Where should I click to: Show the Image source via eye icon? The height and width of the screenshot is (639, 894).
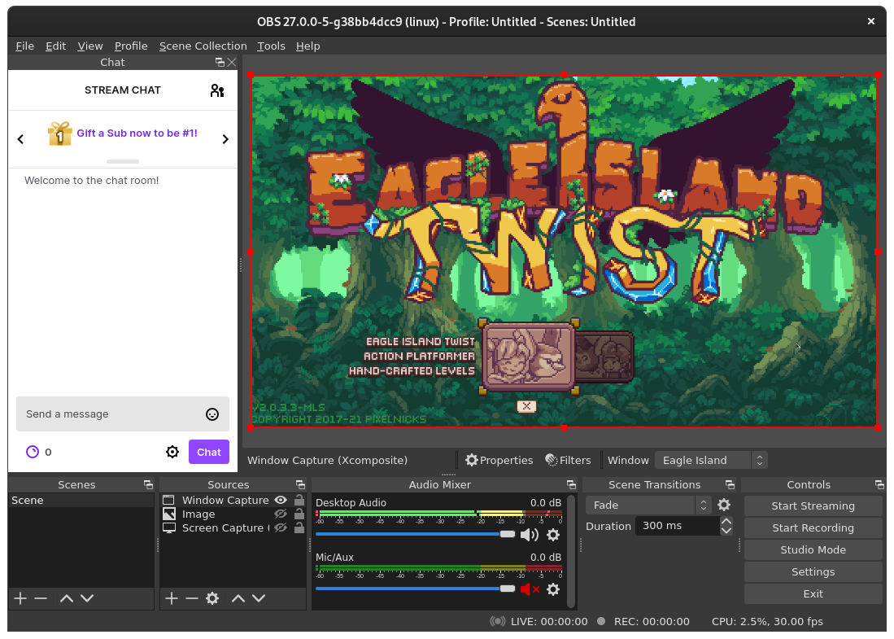pyautogui.click(x=281, y=514)
